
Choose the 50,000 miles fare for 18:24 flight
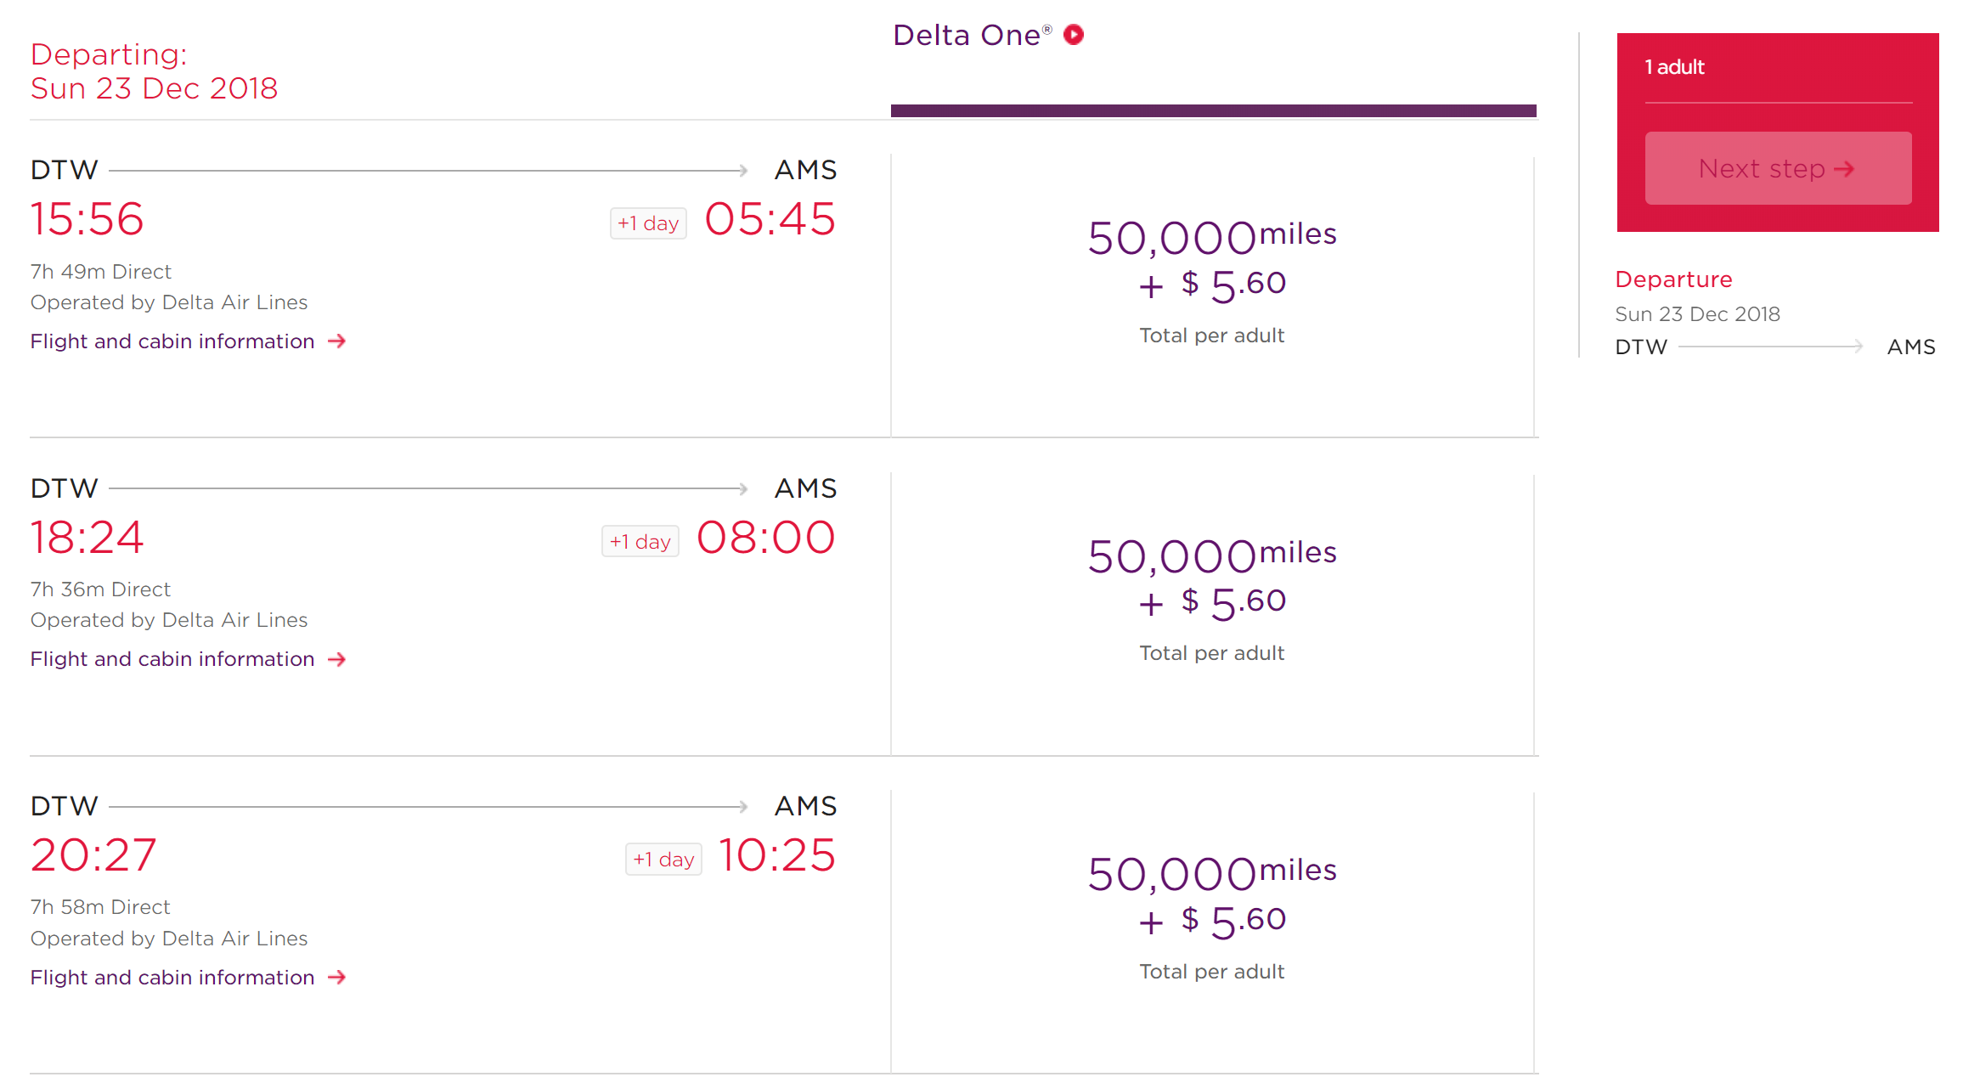coord(1211,599)
